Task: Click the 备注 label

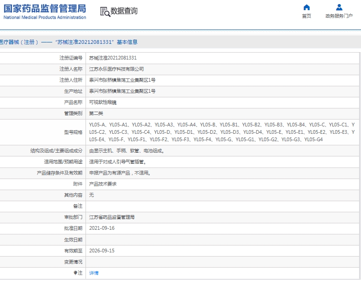Action: [78, 206]
